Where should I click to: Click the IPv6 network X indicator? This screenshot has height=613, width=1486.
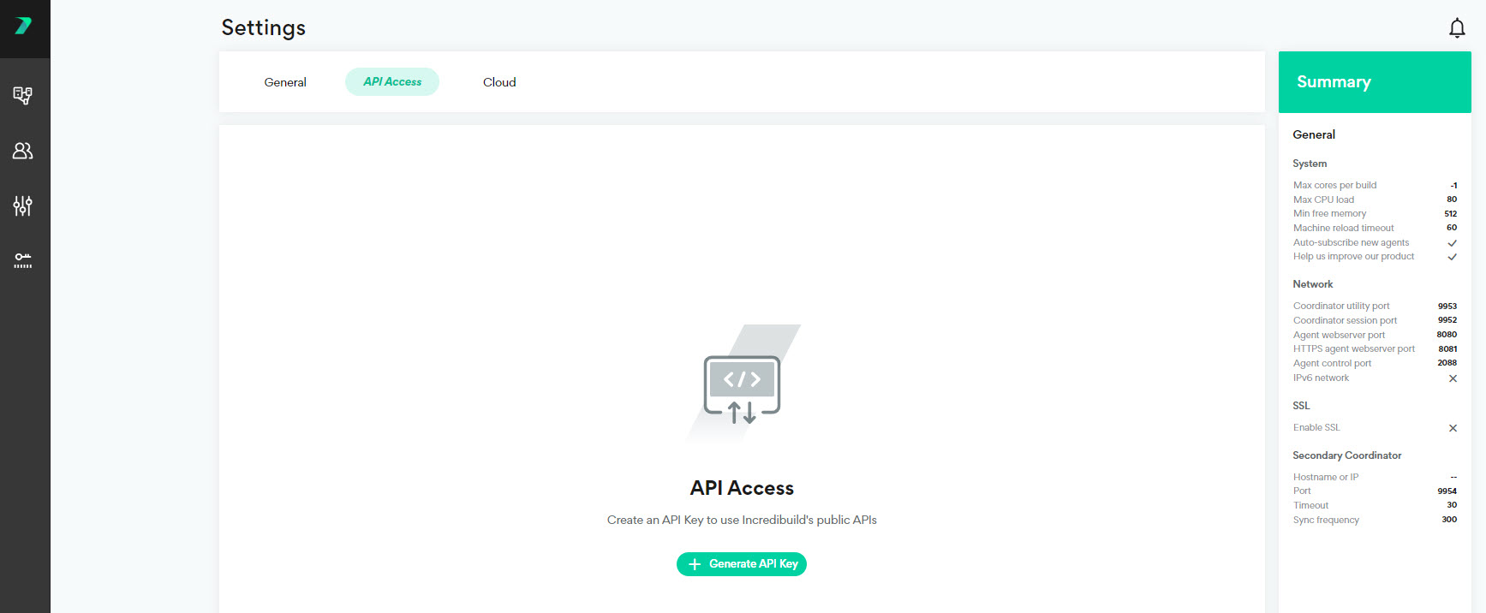(x=1452, y=378)
